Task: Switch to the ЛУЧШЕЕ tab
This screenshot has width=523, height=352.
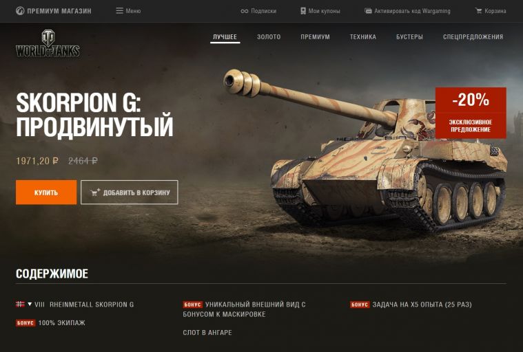Action: point(225,37)
